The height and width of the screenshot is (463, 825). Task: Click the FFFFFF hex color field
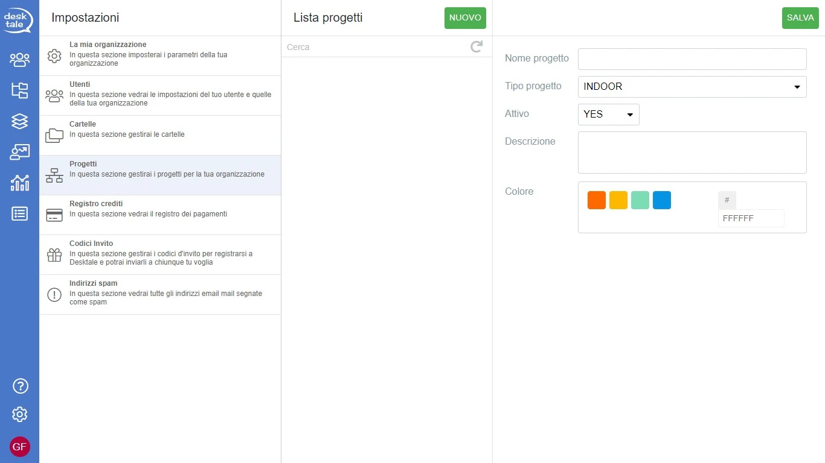751,218
